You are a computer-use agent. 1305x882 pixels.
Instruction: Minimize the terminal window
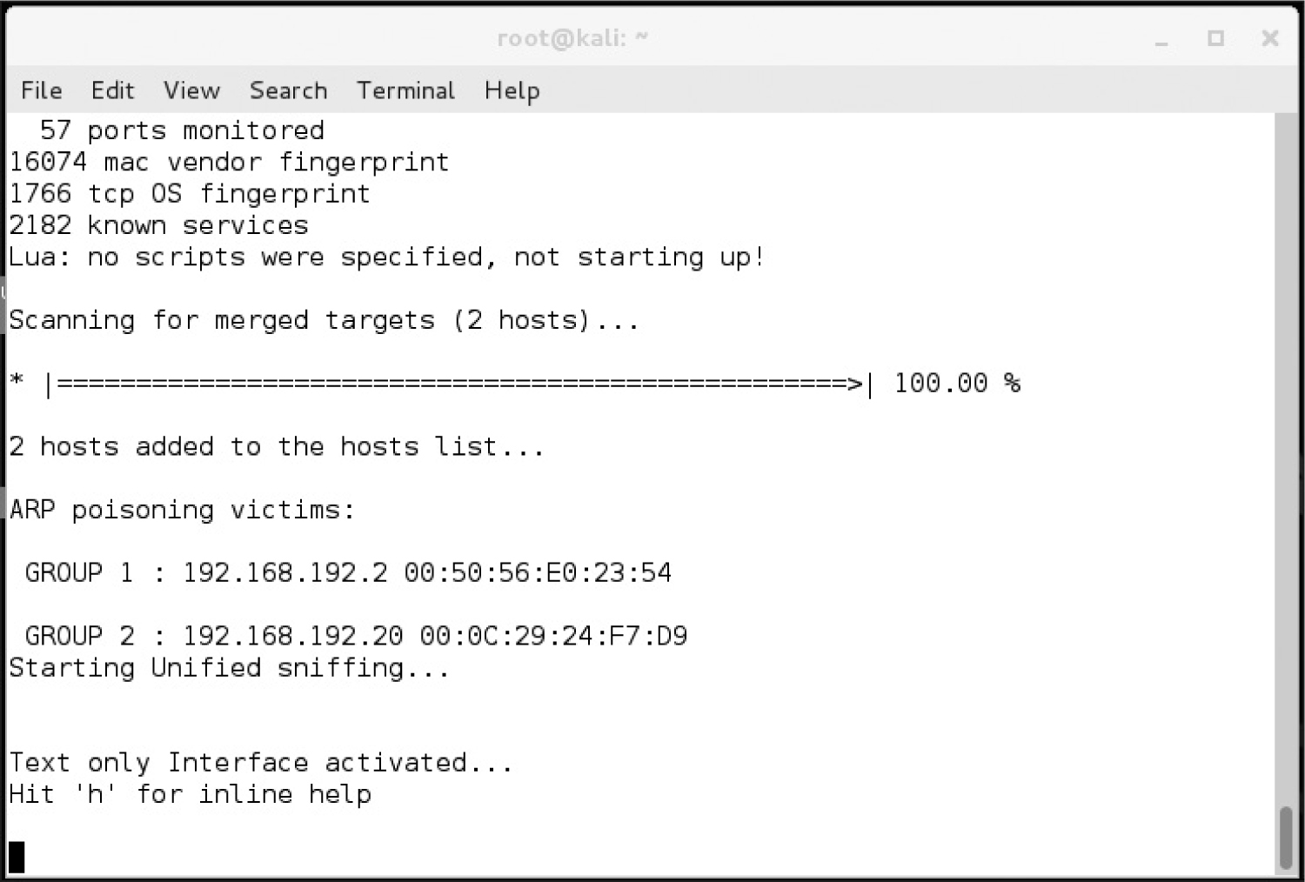pos(1161,39)
